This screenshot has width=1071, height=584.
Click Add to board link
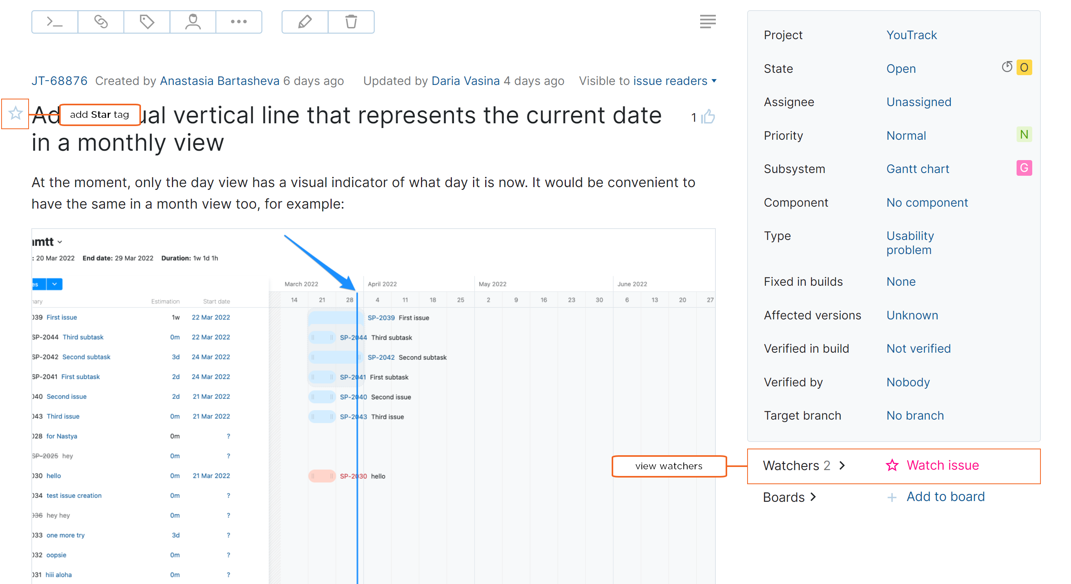pyautogui.click(x=945, y=497)
